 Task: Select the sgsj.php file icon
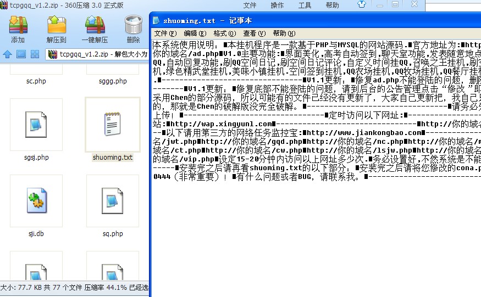pos(36,125)
